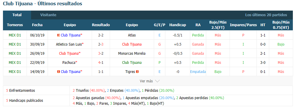Open Los últimos 20 partidos selector
This screenshot has height=110, width=297.
tap(266, 15)
